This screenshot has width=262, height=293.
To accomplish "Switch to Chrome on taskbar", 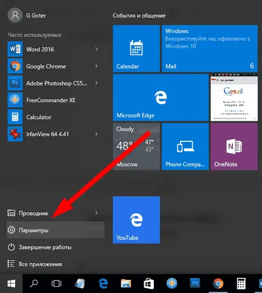I will click(218, 283).
